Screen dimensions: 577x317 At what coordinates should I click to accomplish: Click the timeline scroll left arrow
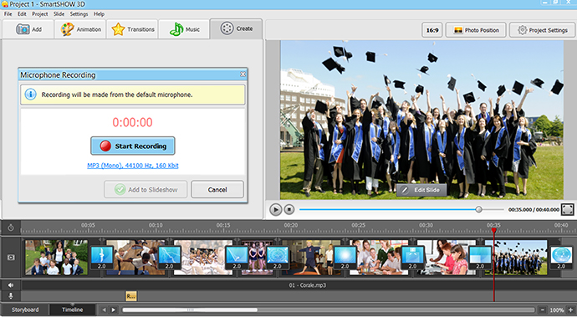click(104, 310)
